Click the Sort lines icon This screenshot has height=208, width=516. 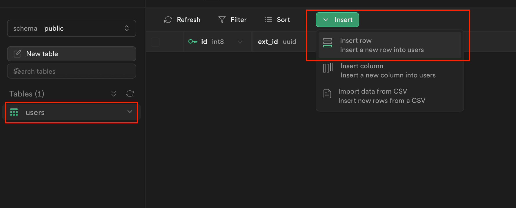click(x=268, y=20)
